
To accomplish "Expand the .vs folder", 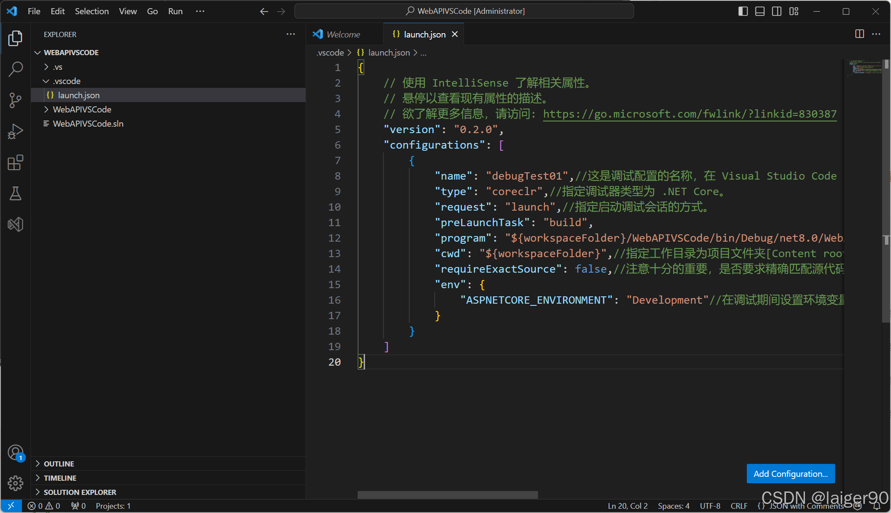I will pos(57,67).
